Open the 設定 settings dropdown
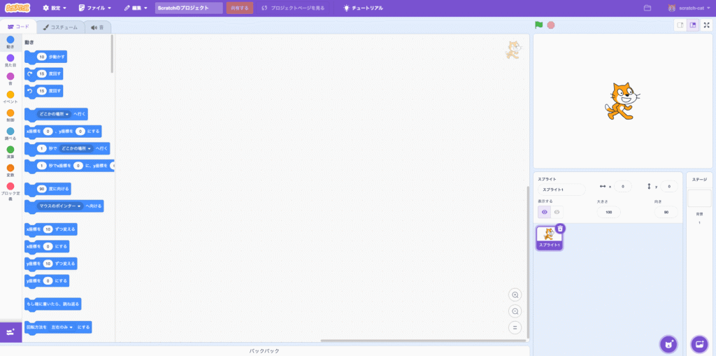This screenshot has height=356, width=716. 55,8
